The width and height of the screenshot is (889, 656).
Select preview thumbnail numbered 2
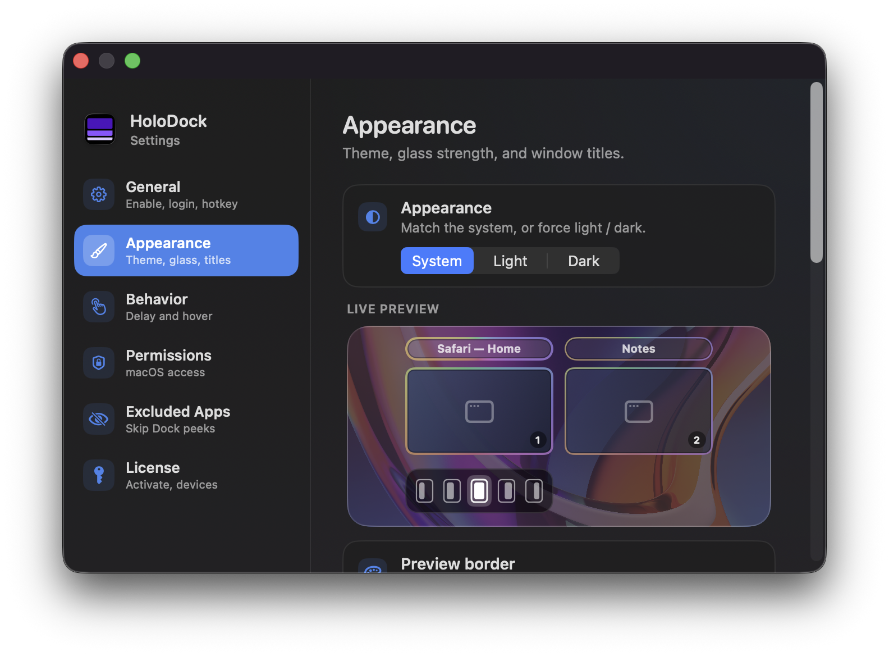pos(639,411)
